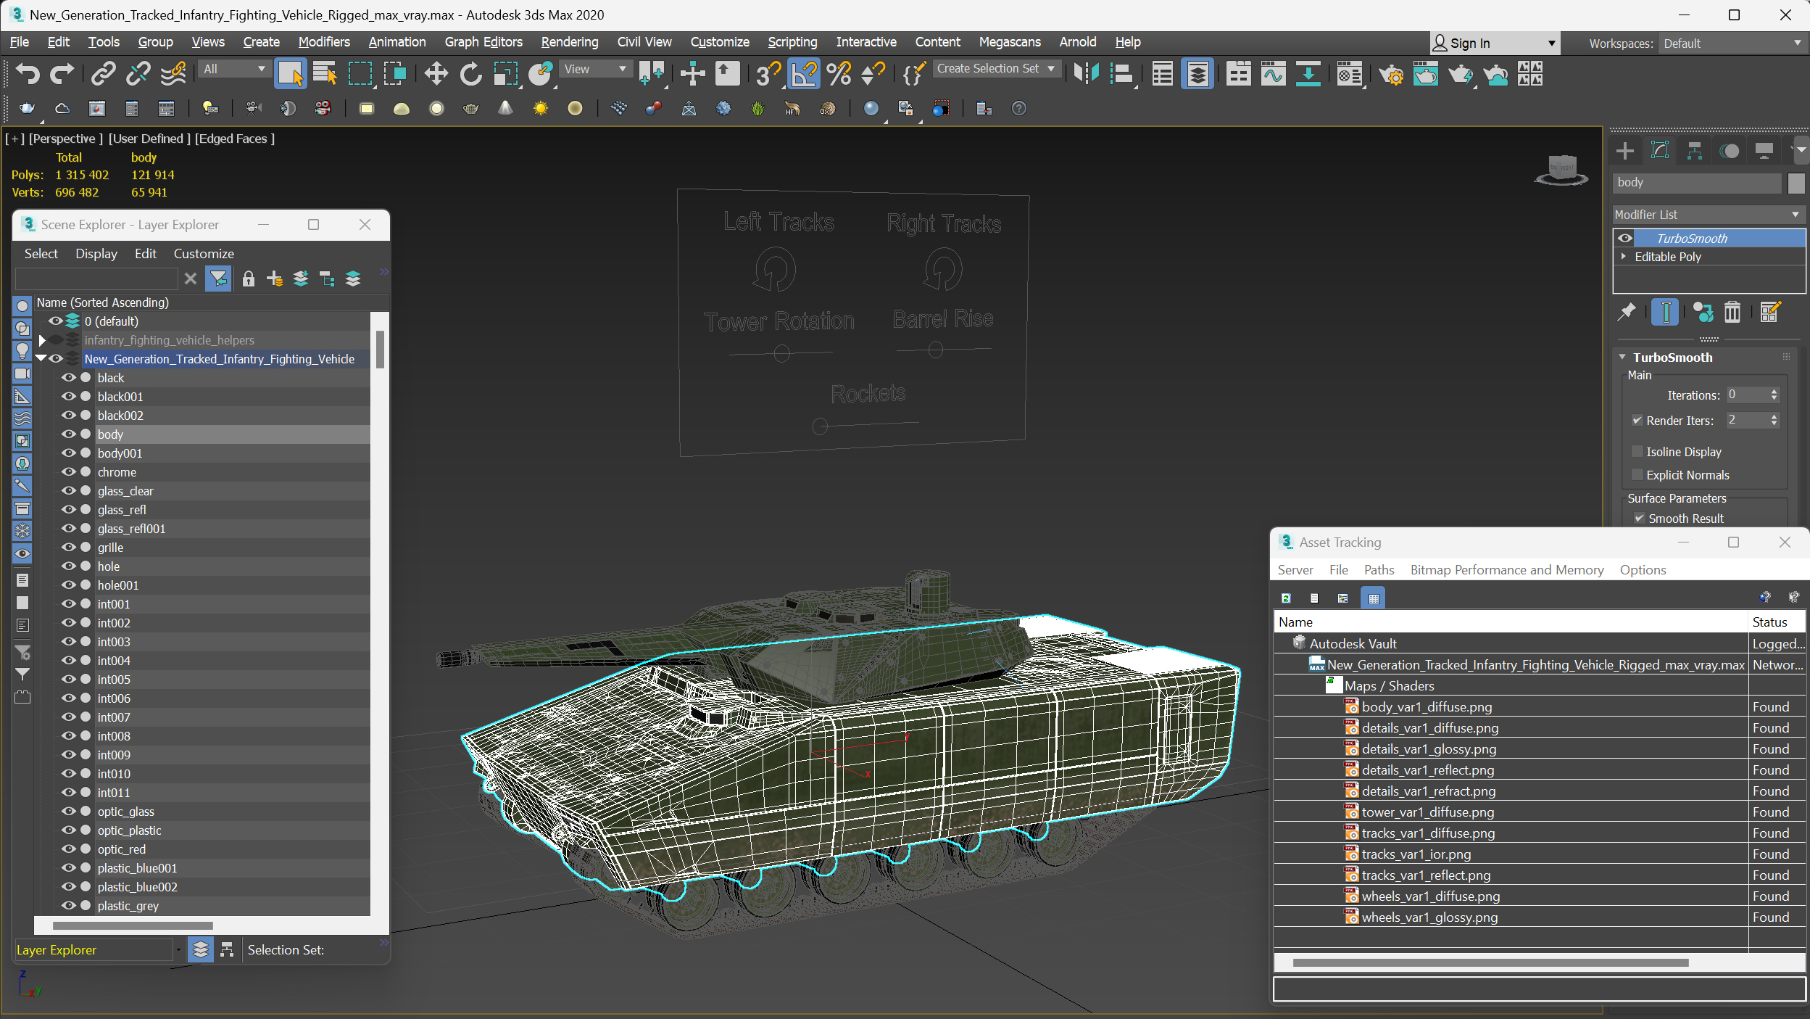Enable the Isoline Display checkbox
Image resolution: width=1810 pixels, height=1019 pixels.
(x=1637, y=451)
